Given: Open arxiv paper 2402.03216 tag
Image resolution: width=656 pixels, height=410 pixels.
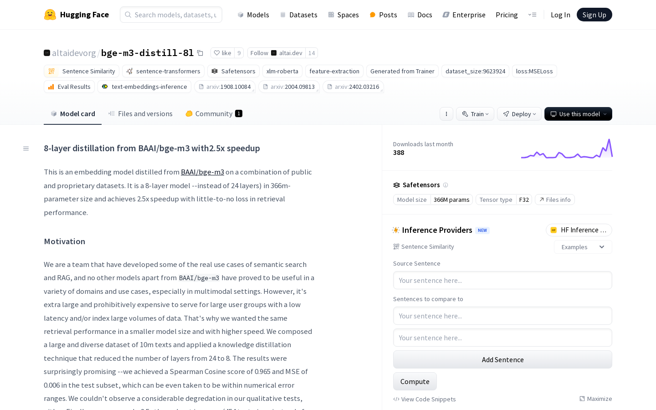Looking at the screenshot, I should pyautogui.click(x=353, y=87).
